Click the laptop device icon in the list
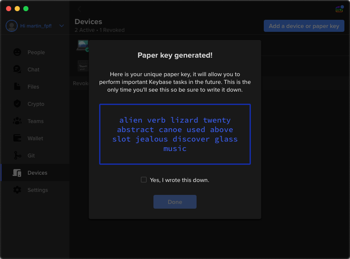Image resolution: width=350 pixels, height=259 pixels. click(83, 46)
